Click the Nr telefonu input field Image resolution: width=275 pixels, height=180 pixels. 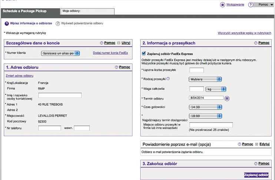point(50,128)
